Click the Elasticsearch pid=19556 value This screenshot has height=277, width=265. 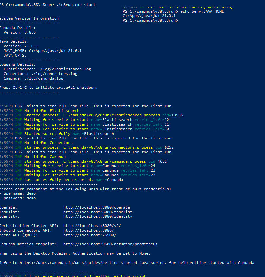(x=172, y=115)
